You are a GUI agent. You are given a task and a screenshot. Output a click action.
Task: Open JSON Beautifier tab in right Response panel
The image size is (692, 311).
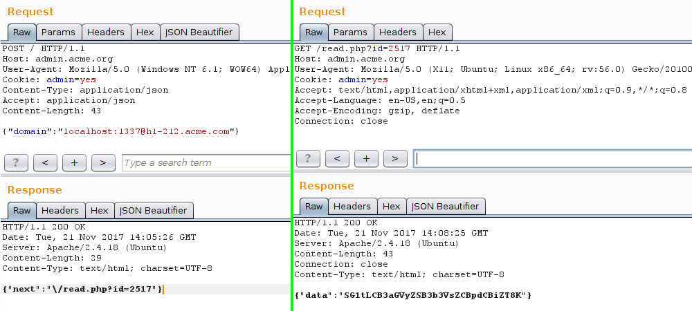[x=446, y=206]
